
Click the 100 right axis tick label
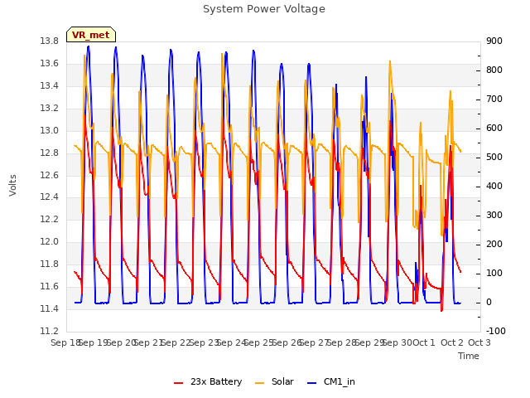[x=494, y=274]
